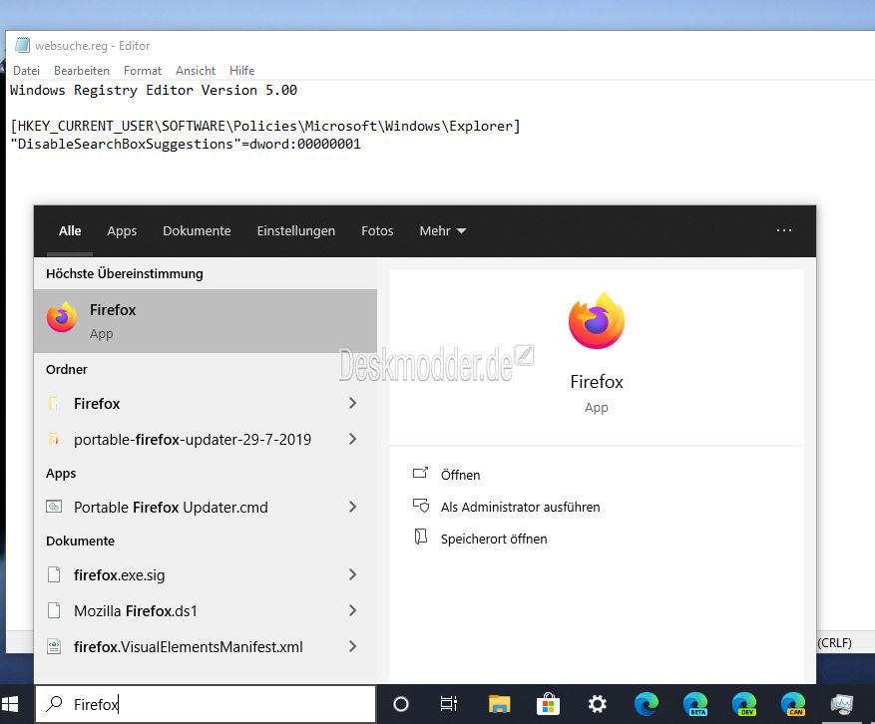Viewport: 875px width, 724px height.
Task: Open Microsoft Store from taskbar
Action: pyautogui.click(x=548, y=704)
